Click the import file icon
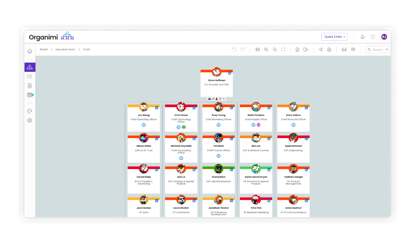 297,49
